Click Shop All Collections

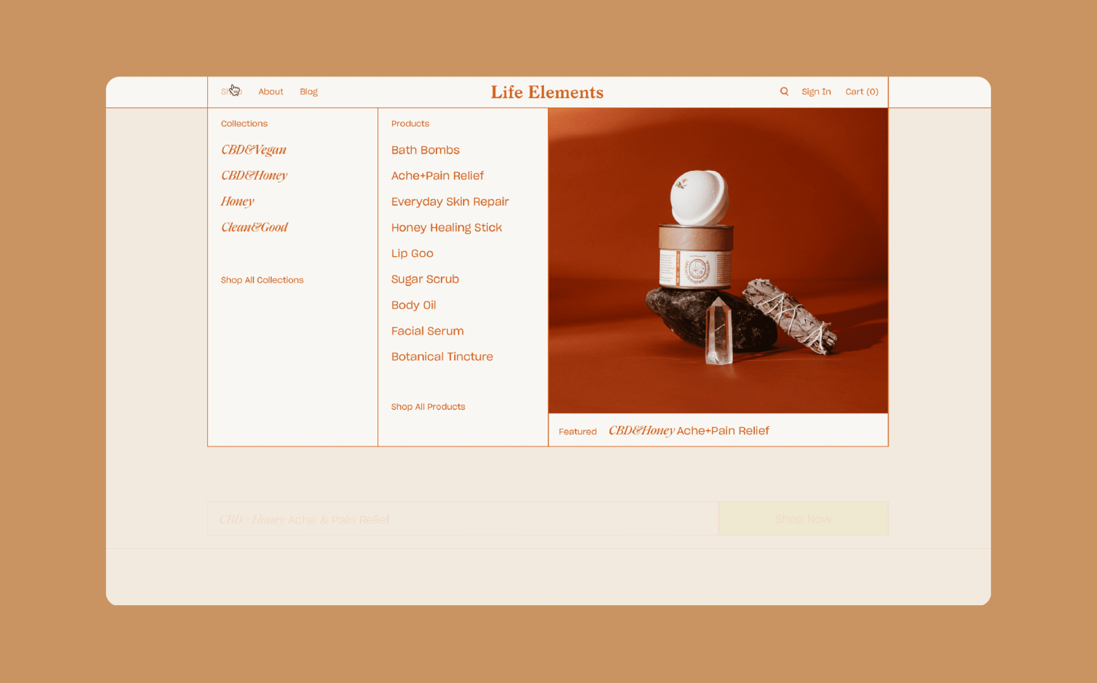[262, 280]
